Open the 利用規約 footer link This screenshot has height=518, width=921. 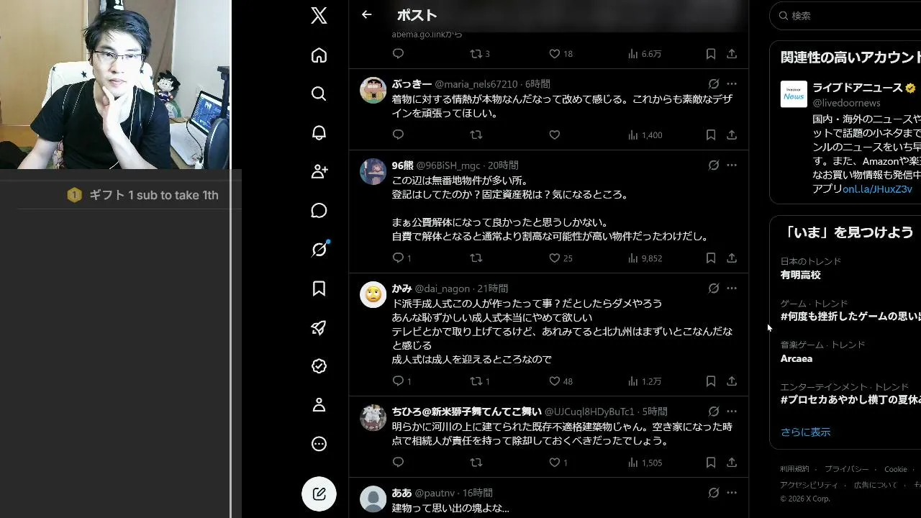794,469
